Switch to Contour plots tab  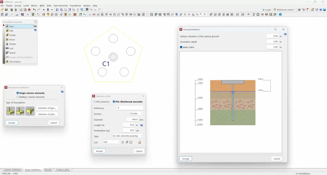click(x=63, y=170)
